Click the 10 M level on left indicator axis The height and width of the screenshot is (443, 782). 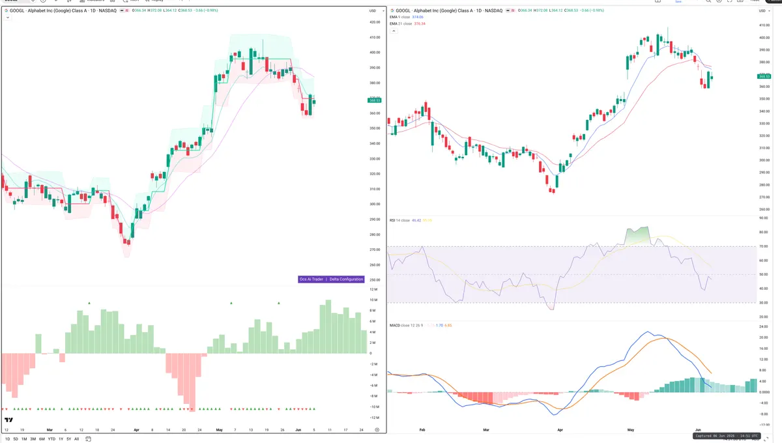[374, 300]
